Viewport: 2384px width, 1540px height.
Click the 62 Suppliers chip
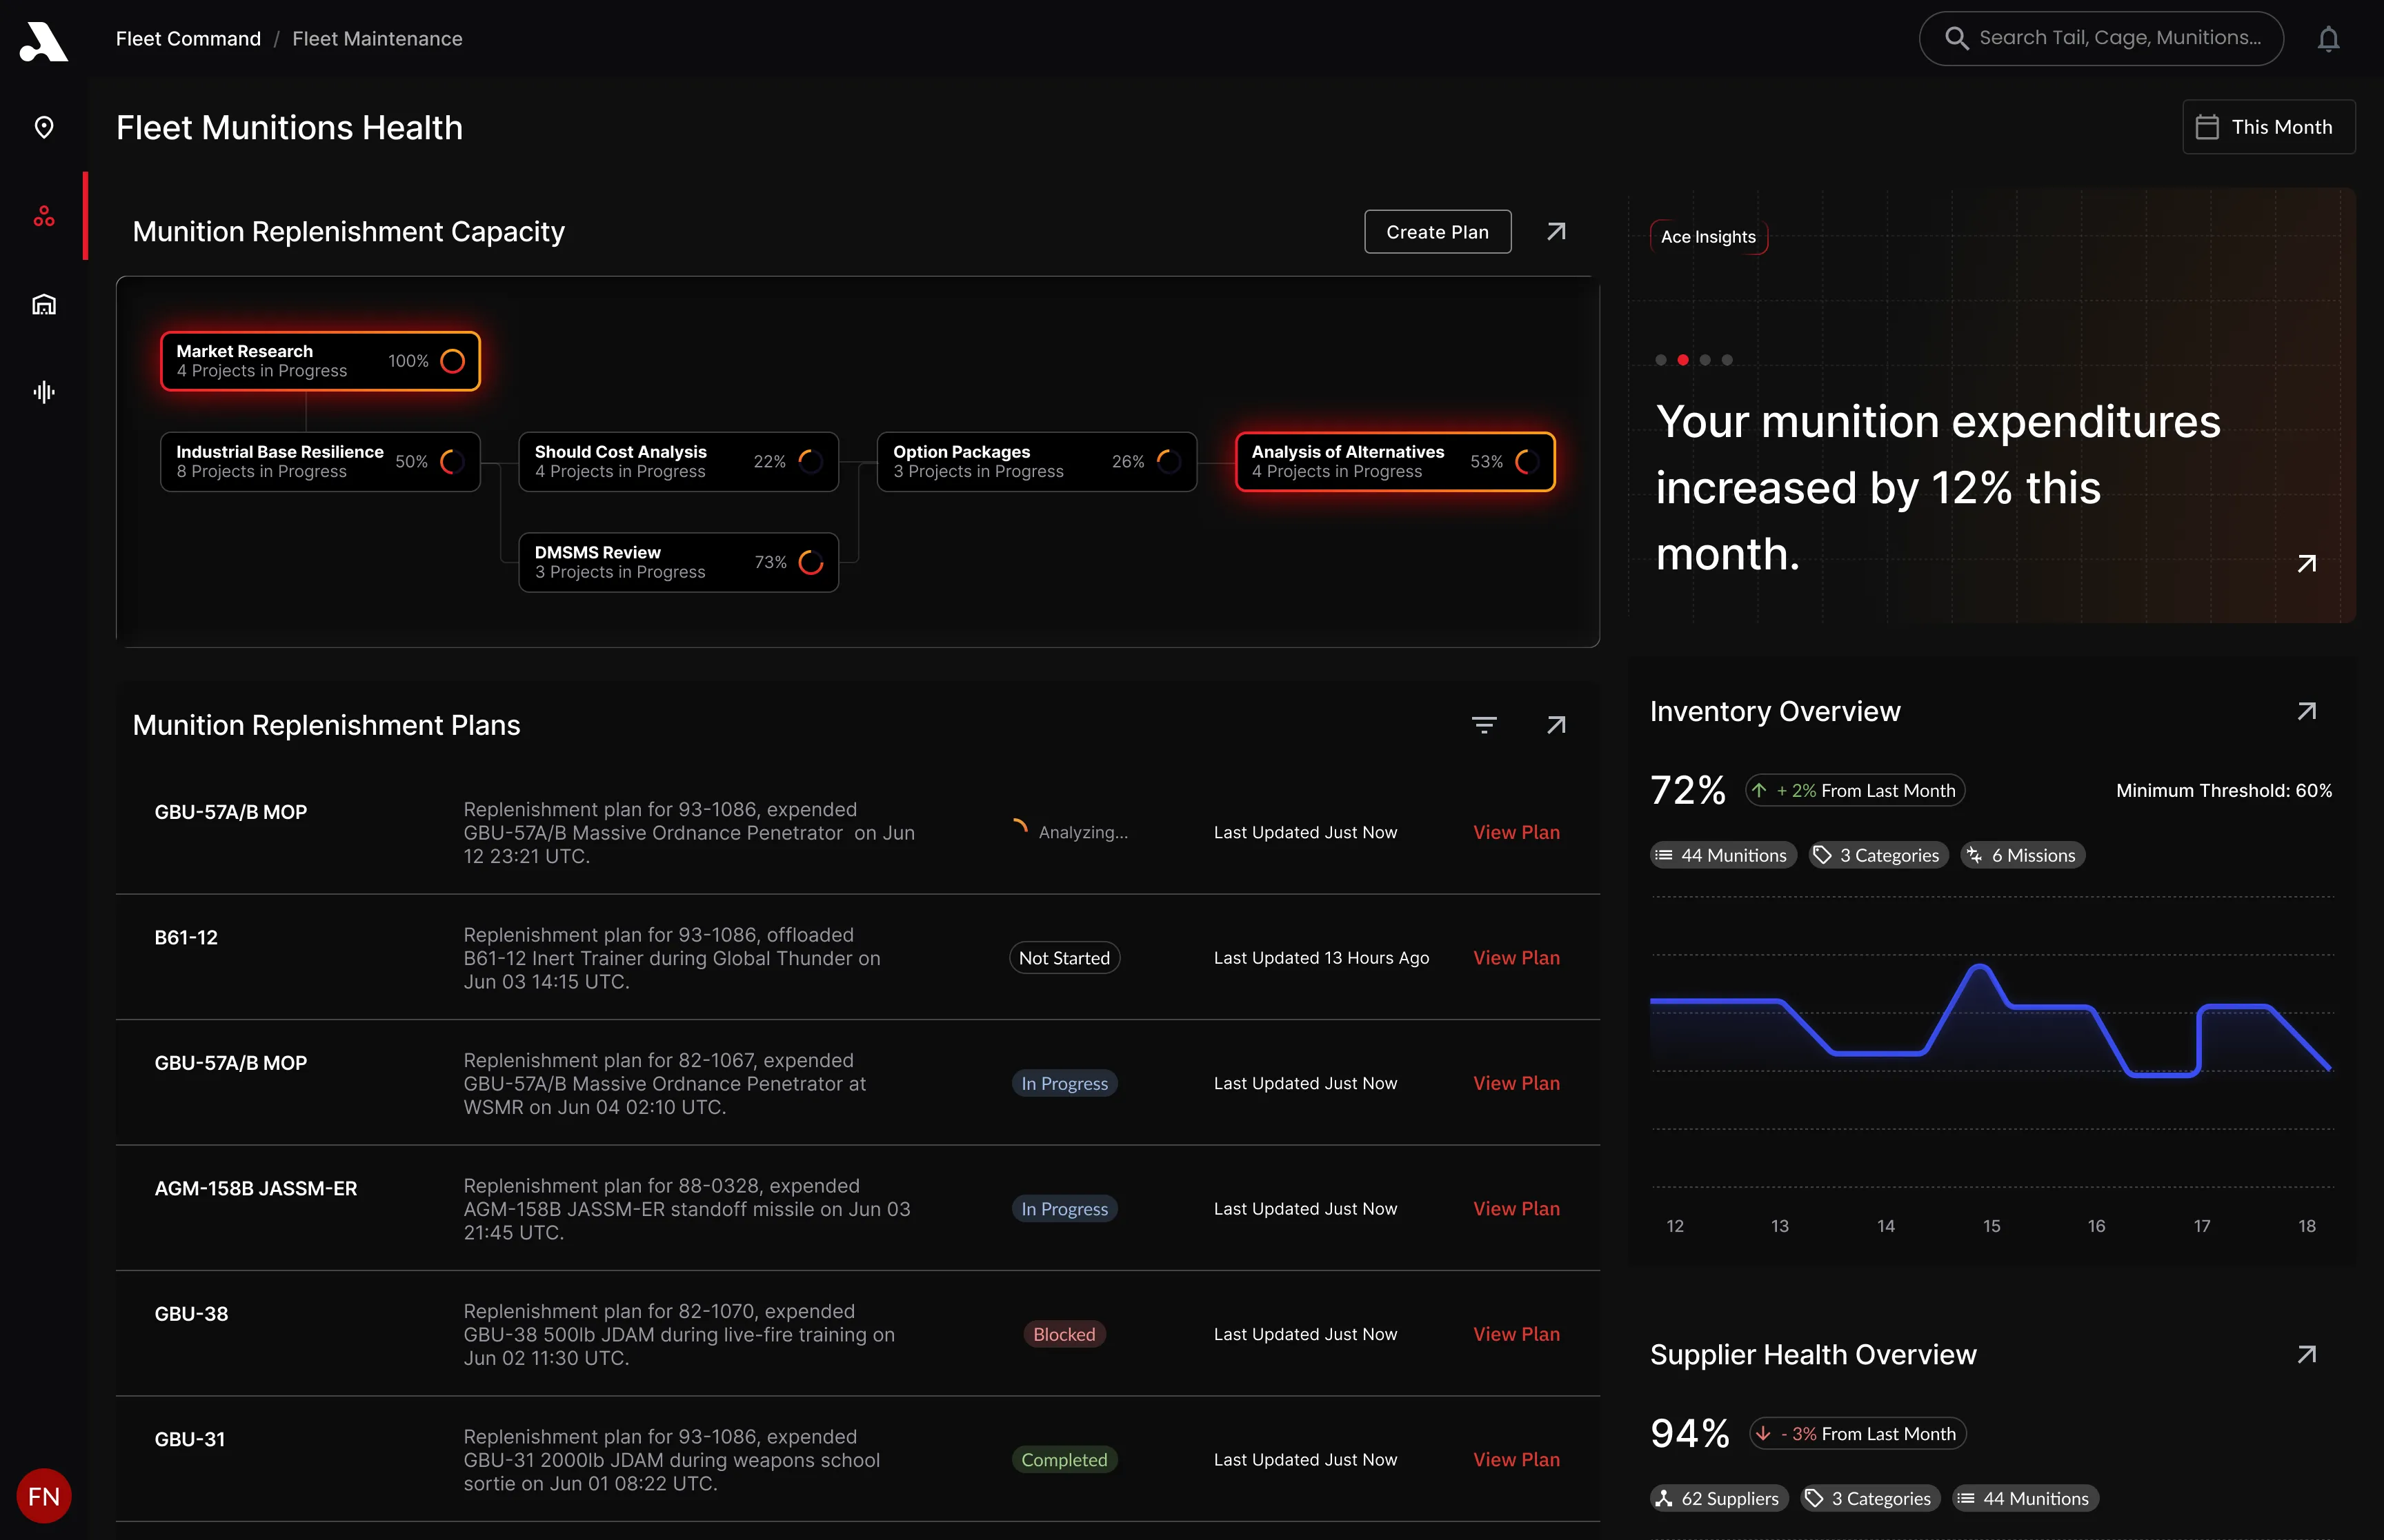click(x=1719, y=1498)
